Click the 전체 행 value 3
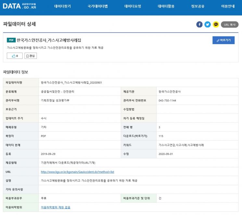This screenshot has width=242, height=215. coord(159,127)
